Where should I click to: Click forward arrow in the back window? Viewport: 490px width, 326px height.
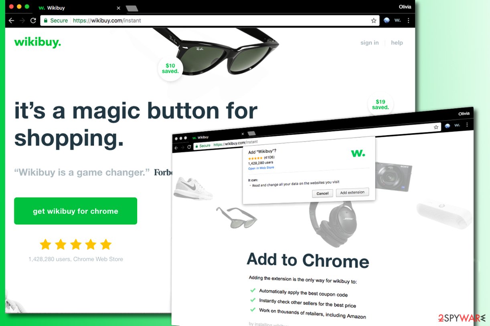pos(22,20)
